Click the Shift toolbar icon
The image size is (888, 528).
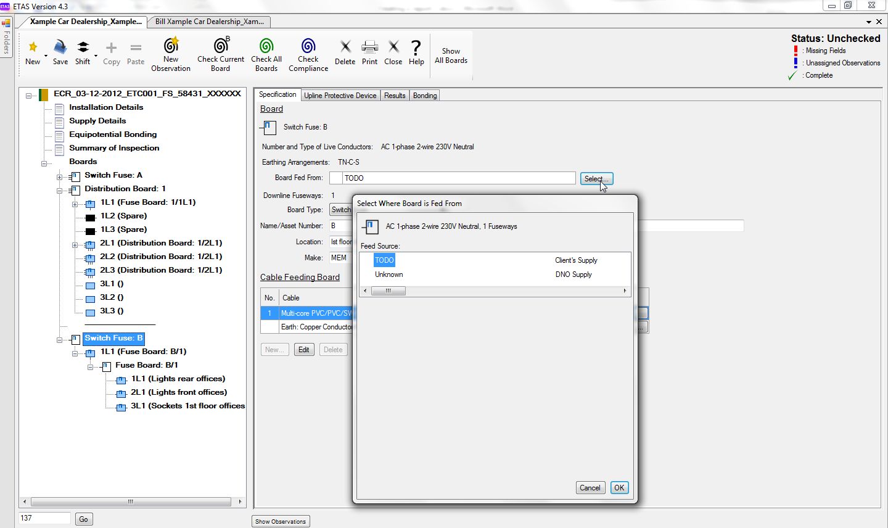[x=83, y=47]
